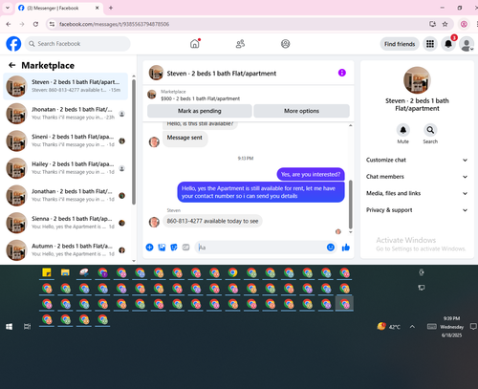Open more actions plus icon in composer

(149, 248)
